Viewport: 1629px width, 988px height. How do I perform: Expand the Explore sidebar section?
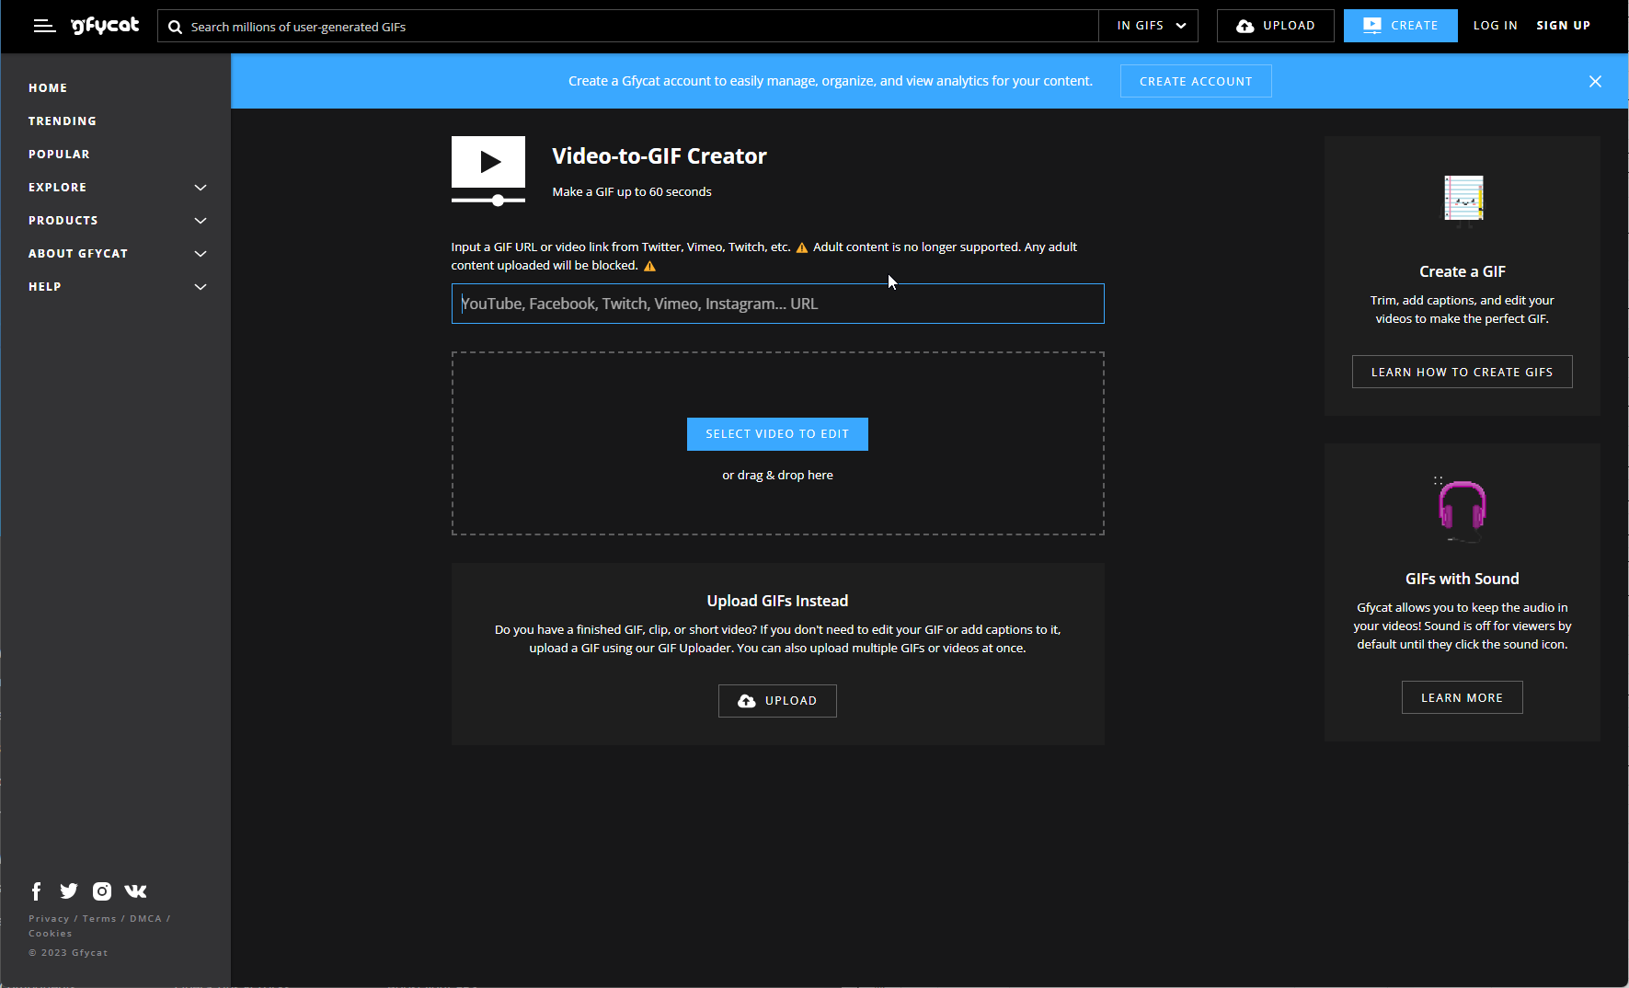201,188
